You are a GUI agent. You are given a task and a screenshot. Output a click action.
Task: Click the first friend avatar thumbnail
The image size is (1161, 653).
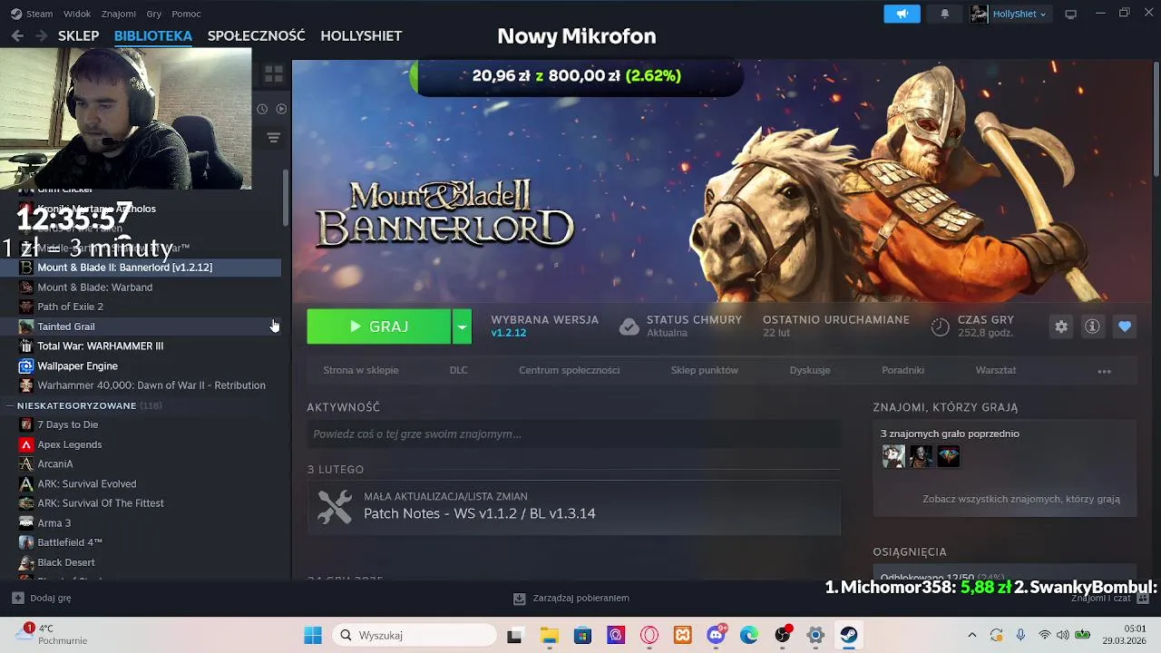coord(893,456)
